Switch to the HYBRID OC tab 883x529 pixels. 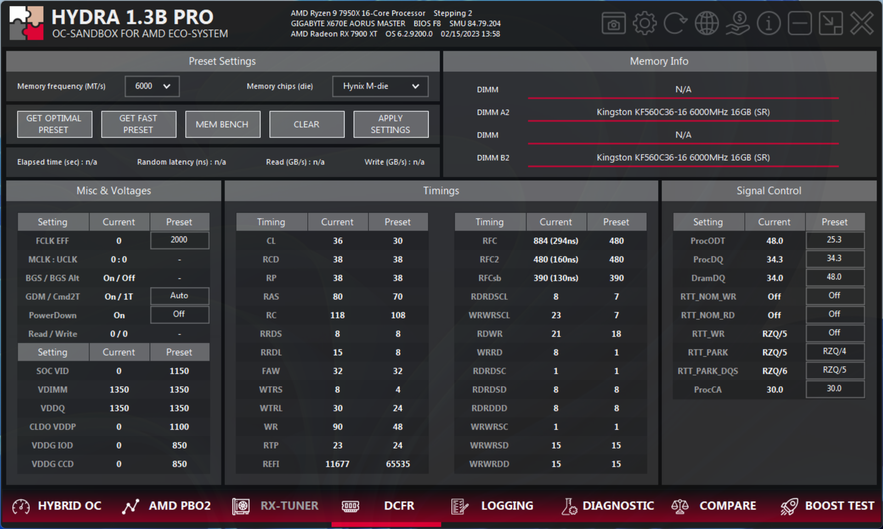tap(57, 506)
